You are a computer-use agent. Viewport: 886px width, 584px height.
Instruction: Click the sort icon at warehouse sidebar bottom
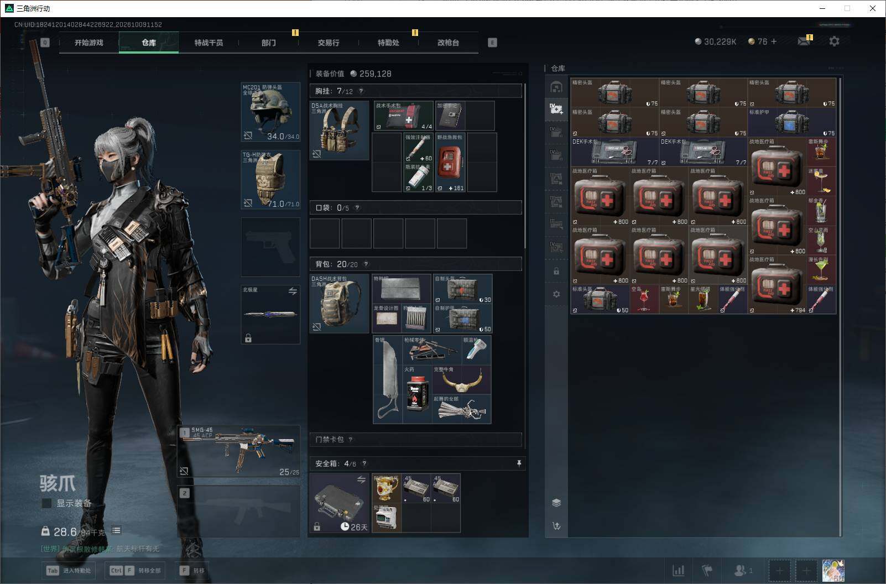pos(556,526)
